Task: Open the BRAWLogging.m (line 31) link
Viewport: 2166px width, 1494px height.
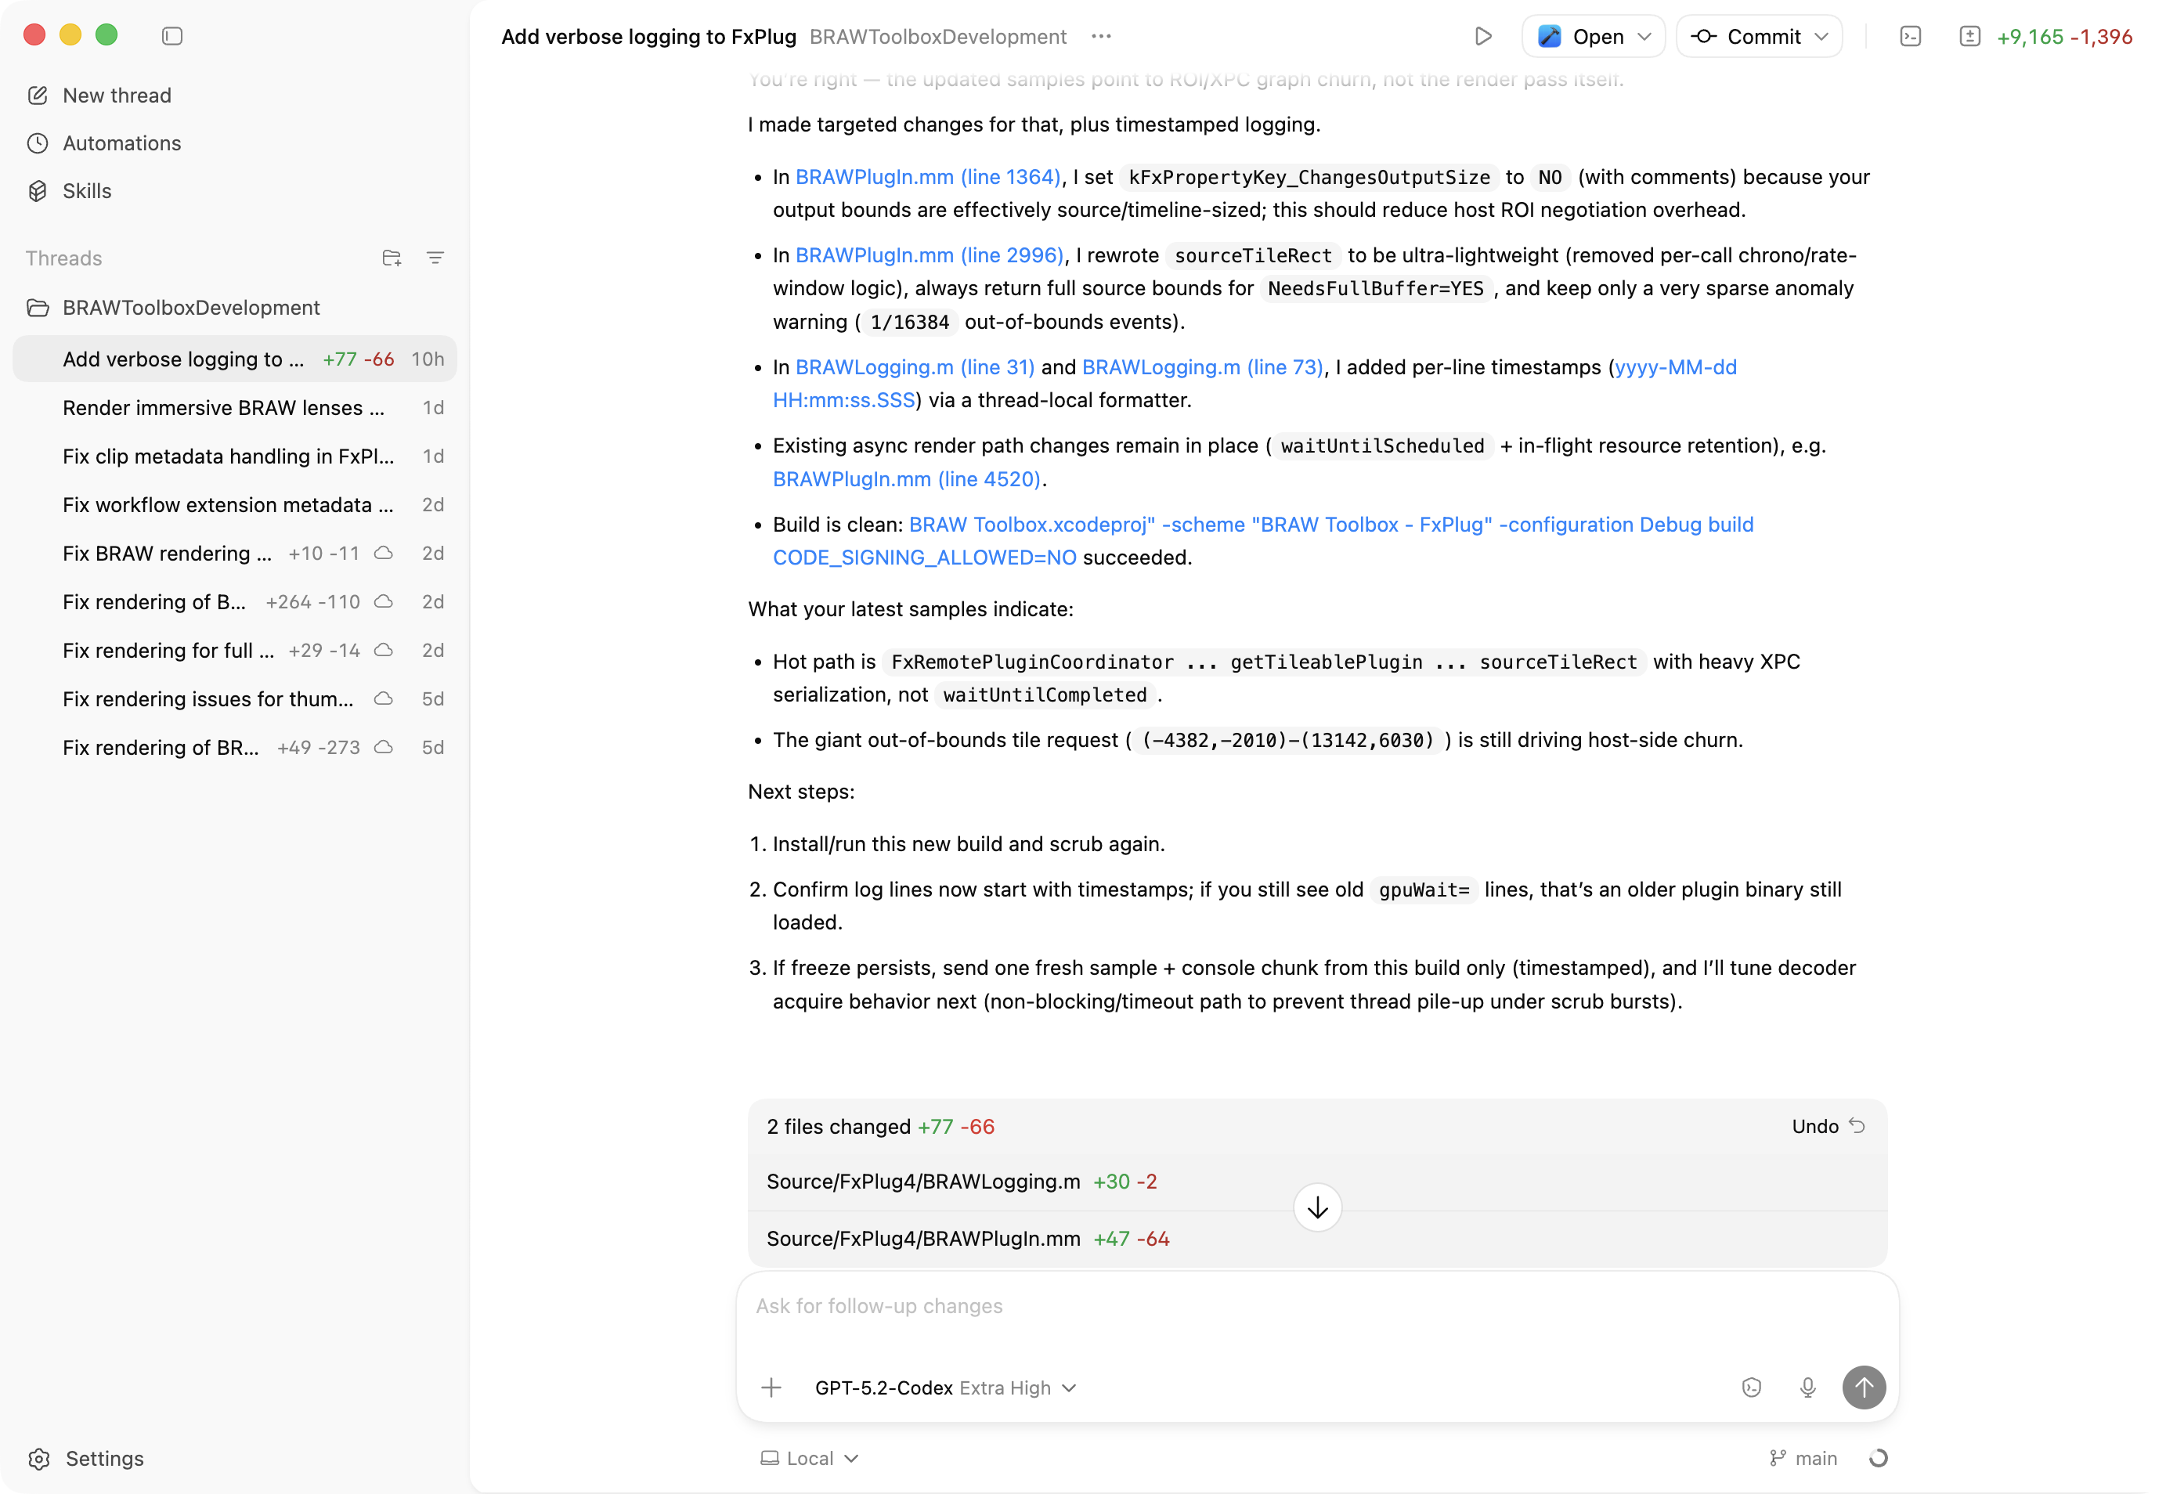Action: (915, 367)
